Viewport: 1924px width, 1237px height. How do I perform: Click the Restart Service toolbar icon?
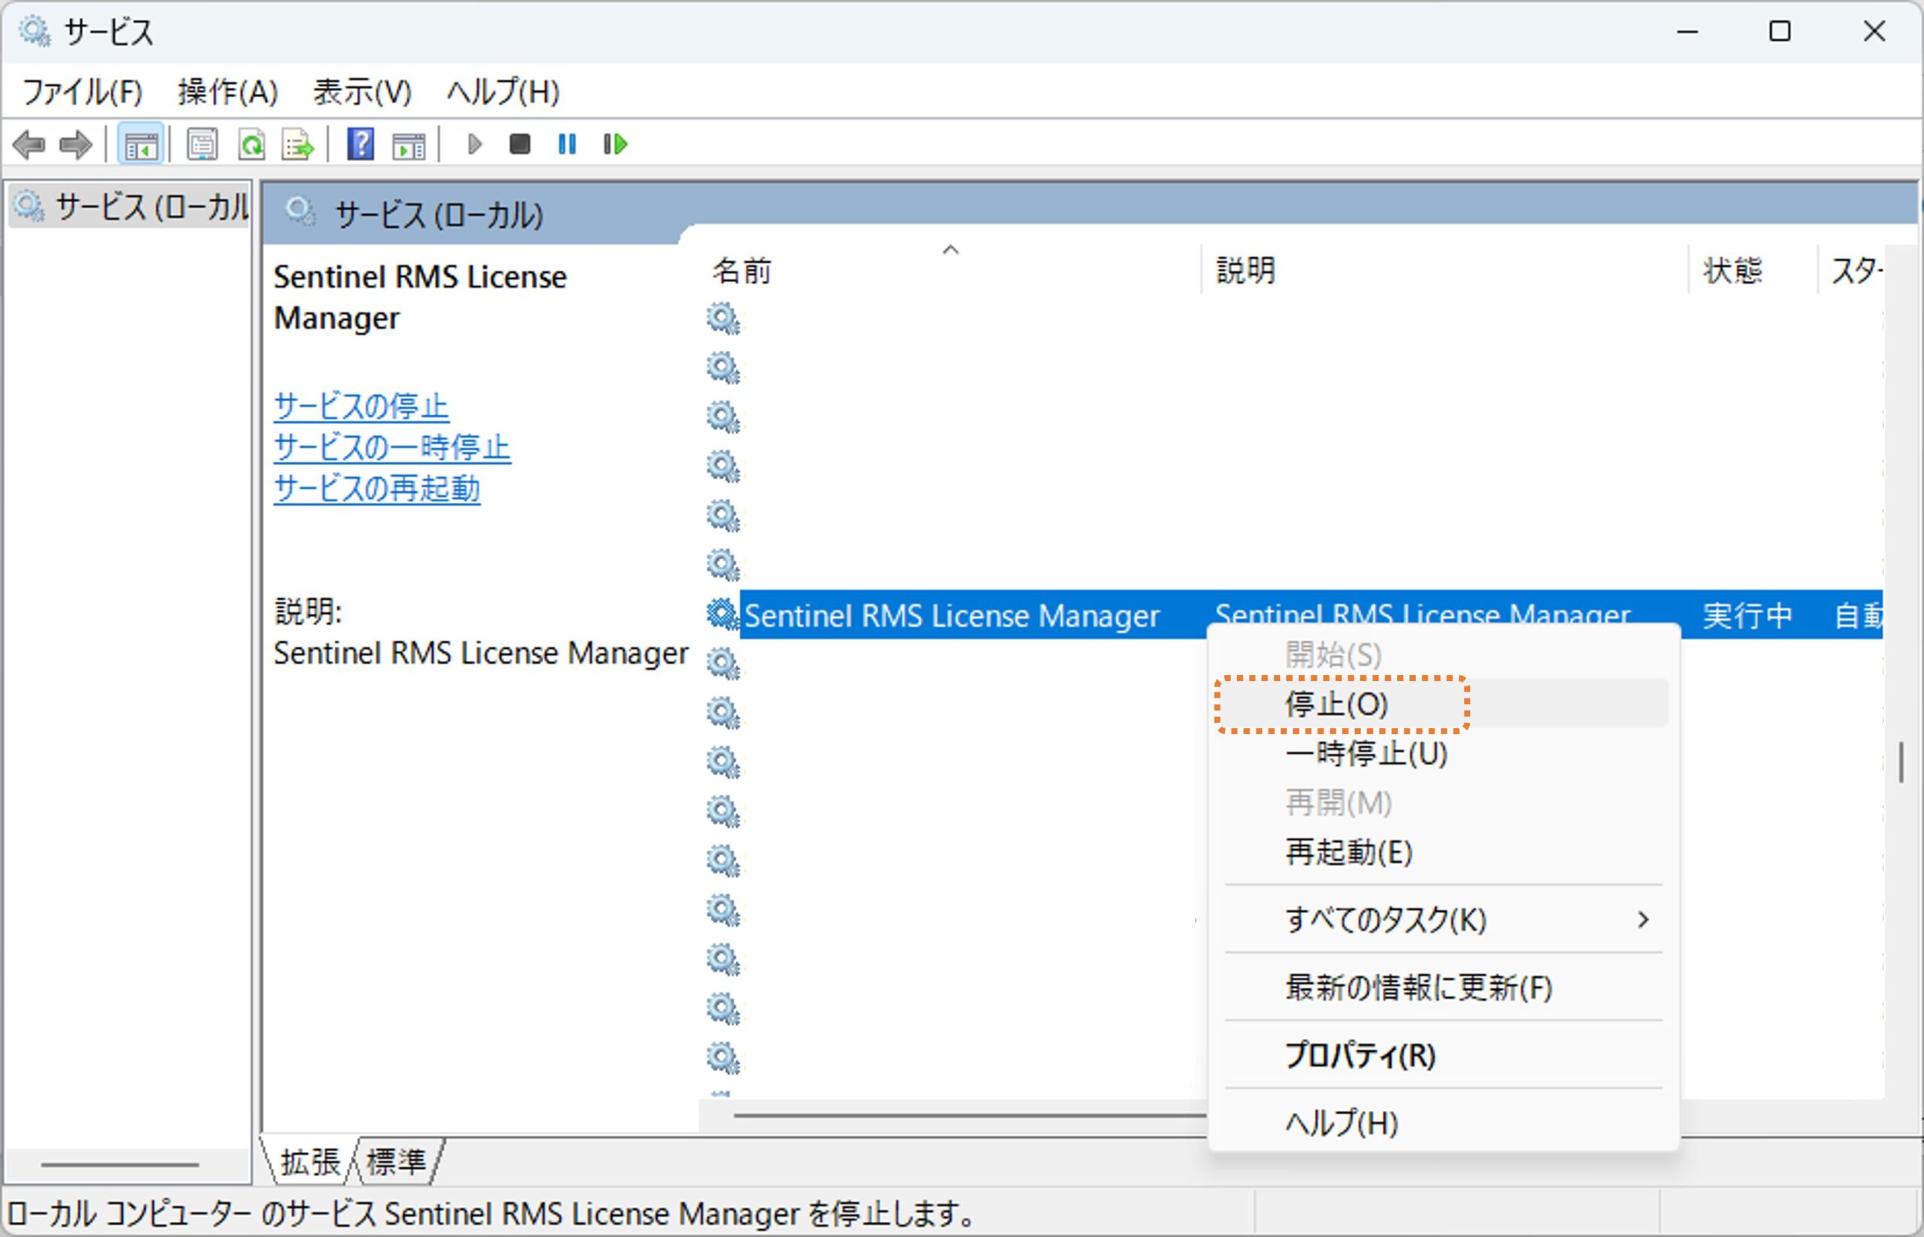click(x=615, y=144)
